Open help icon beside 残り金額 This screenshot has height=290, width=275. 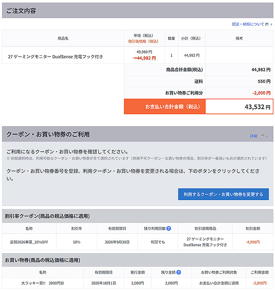click(178, 272)
